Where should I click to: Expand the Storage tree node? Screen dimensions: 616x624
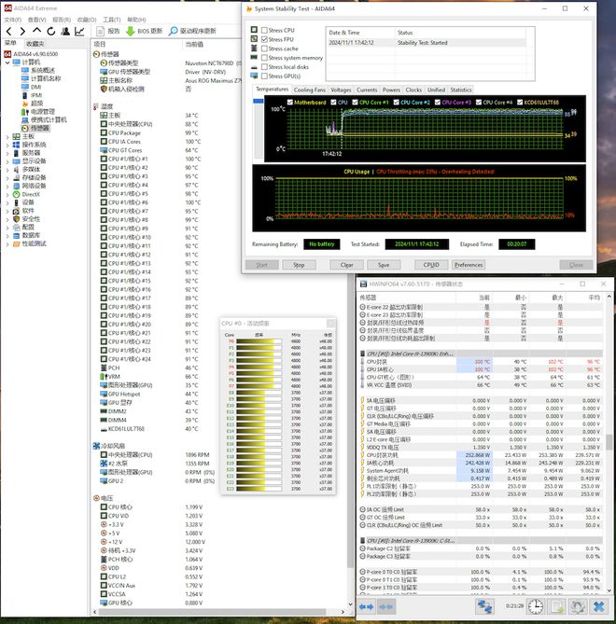click(7, 178)
